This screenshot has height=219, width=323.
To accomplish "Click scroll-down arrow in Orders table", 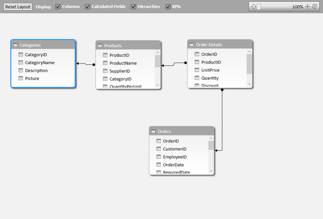I will coord(211,171).
